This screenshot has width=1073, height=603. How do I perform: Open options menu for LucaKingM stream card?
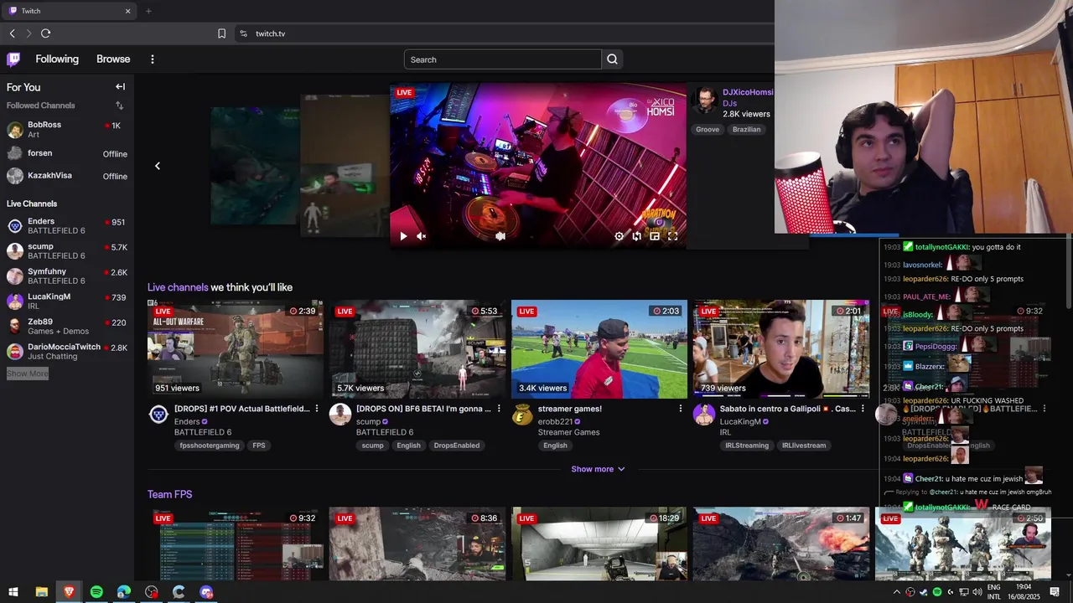[863, 409]
